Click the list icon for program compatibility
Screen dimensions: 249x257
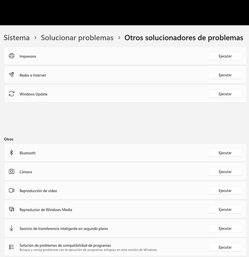(x=12, y=247)
